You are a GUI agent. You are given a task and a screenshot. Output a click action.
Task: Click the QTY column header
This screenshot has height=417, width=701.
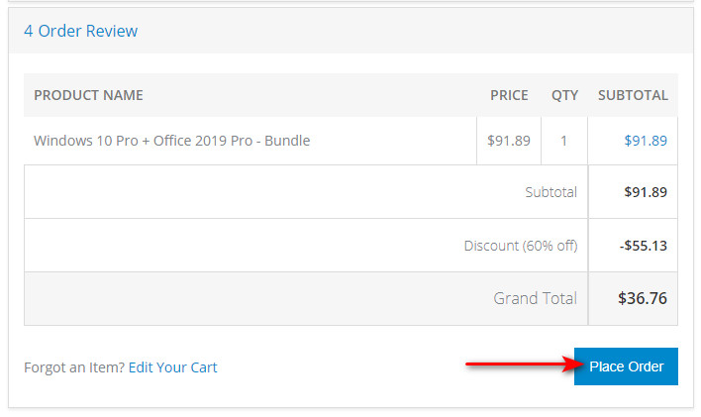(564, 96)
